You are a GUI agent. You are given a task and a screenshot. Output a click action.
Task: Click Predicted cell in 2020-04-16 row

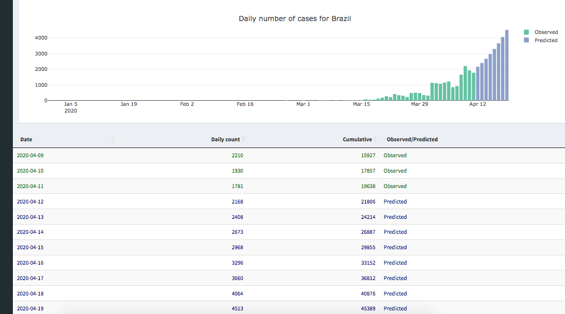tap(395, 263)
